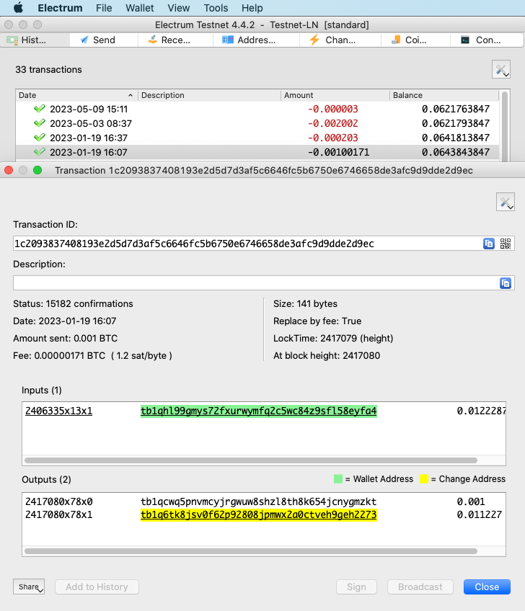Open the File menu
This screenshot has width=525, height=611.
coord(104,8)
